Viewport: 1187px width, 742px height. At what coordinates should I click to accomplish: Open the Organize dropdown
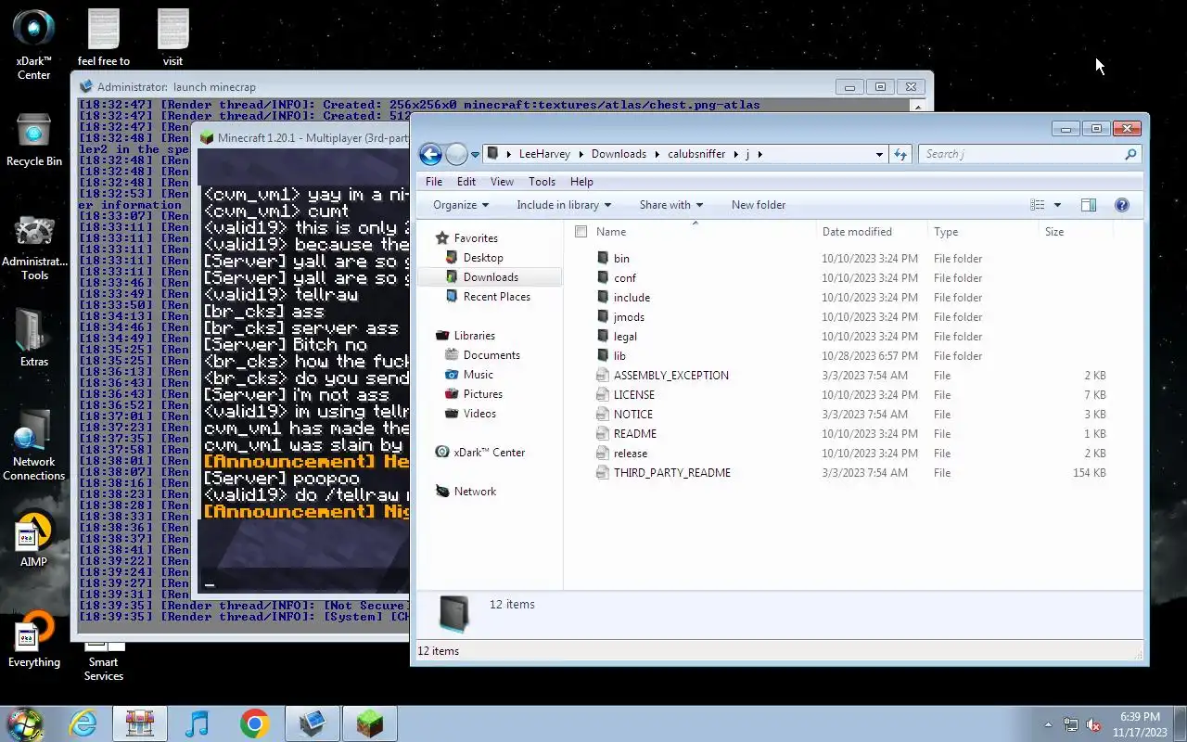tap(460, 205)
